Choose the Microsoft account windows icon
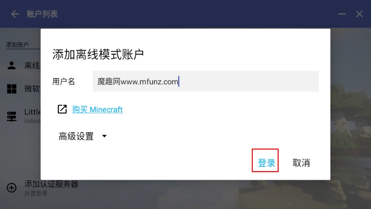Screen dimensions: 371x209 [11, 89]
